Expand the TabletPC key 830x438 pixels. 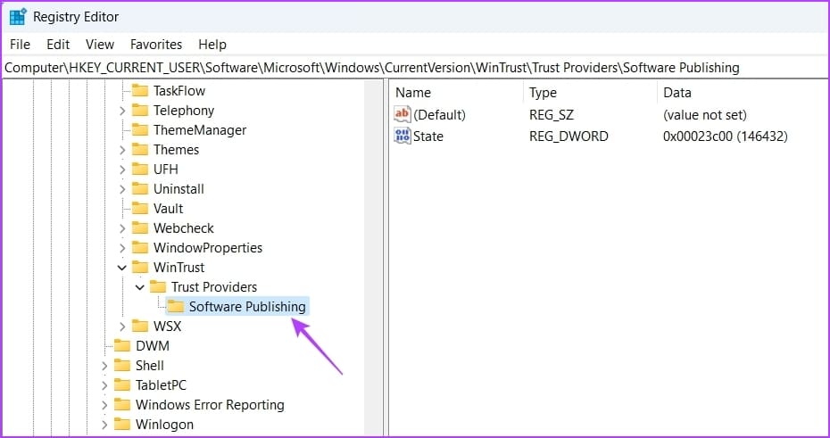104,385
